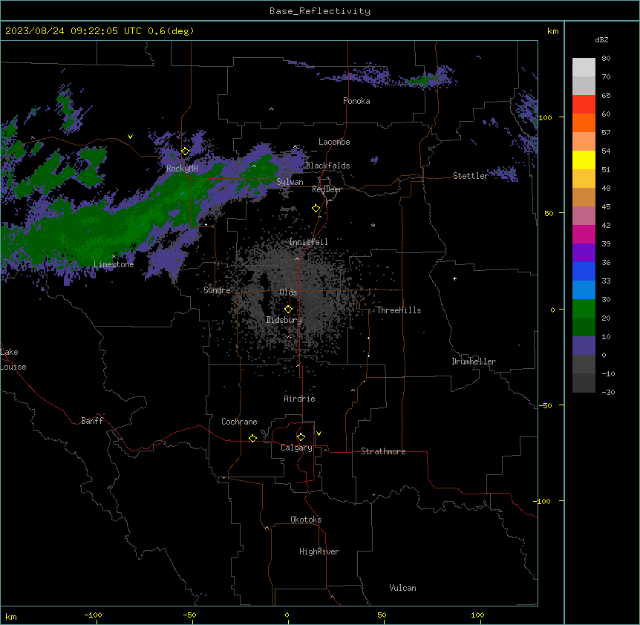Click the light grey 80 dBZ legend swatch
This screenshot has height=625, width=640.
click(584, 68)
